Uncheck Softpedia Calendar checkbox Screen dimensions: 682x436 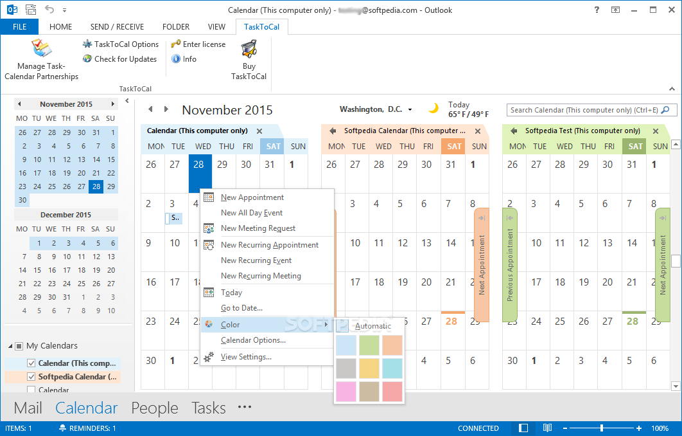31,376
